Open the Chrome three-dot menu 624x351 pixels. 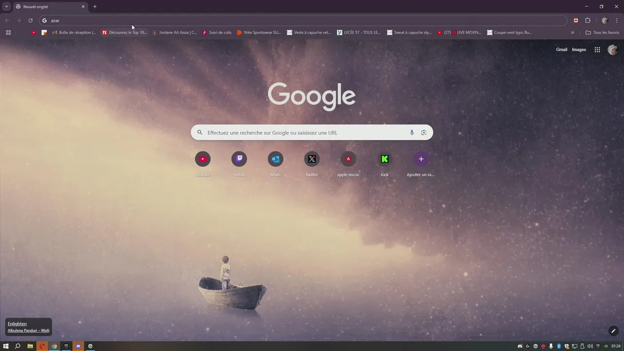(x=617, y=20)
